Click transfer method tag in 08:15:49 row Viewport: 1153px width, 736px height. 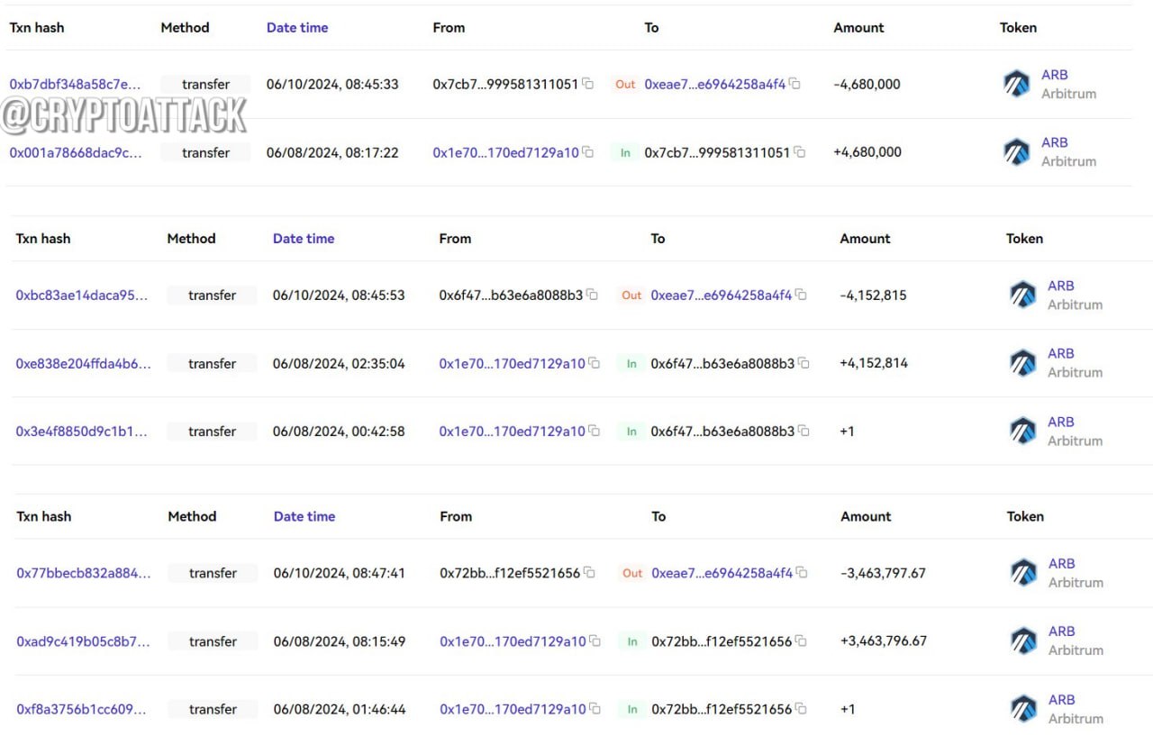[213, 641]
